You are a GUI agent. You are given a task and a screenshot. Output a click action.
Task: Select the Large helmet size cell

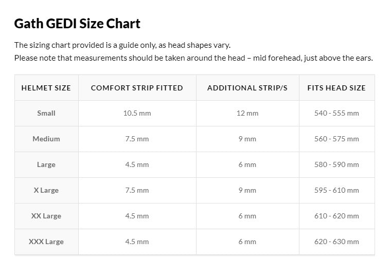click(x=46, y=164)
